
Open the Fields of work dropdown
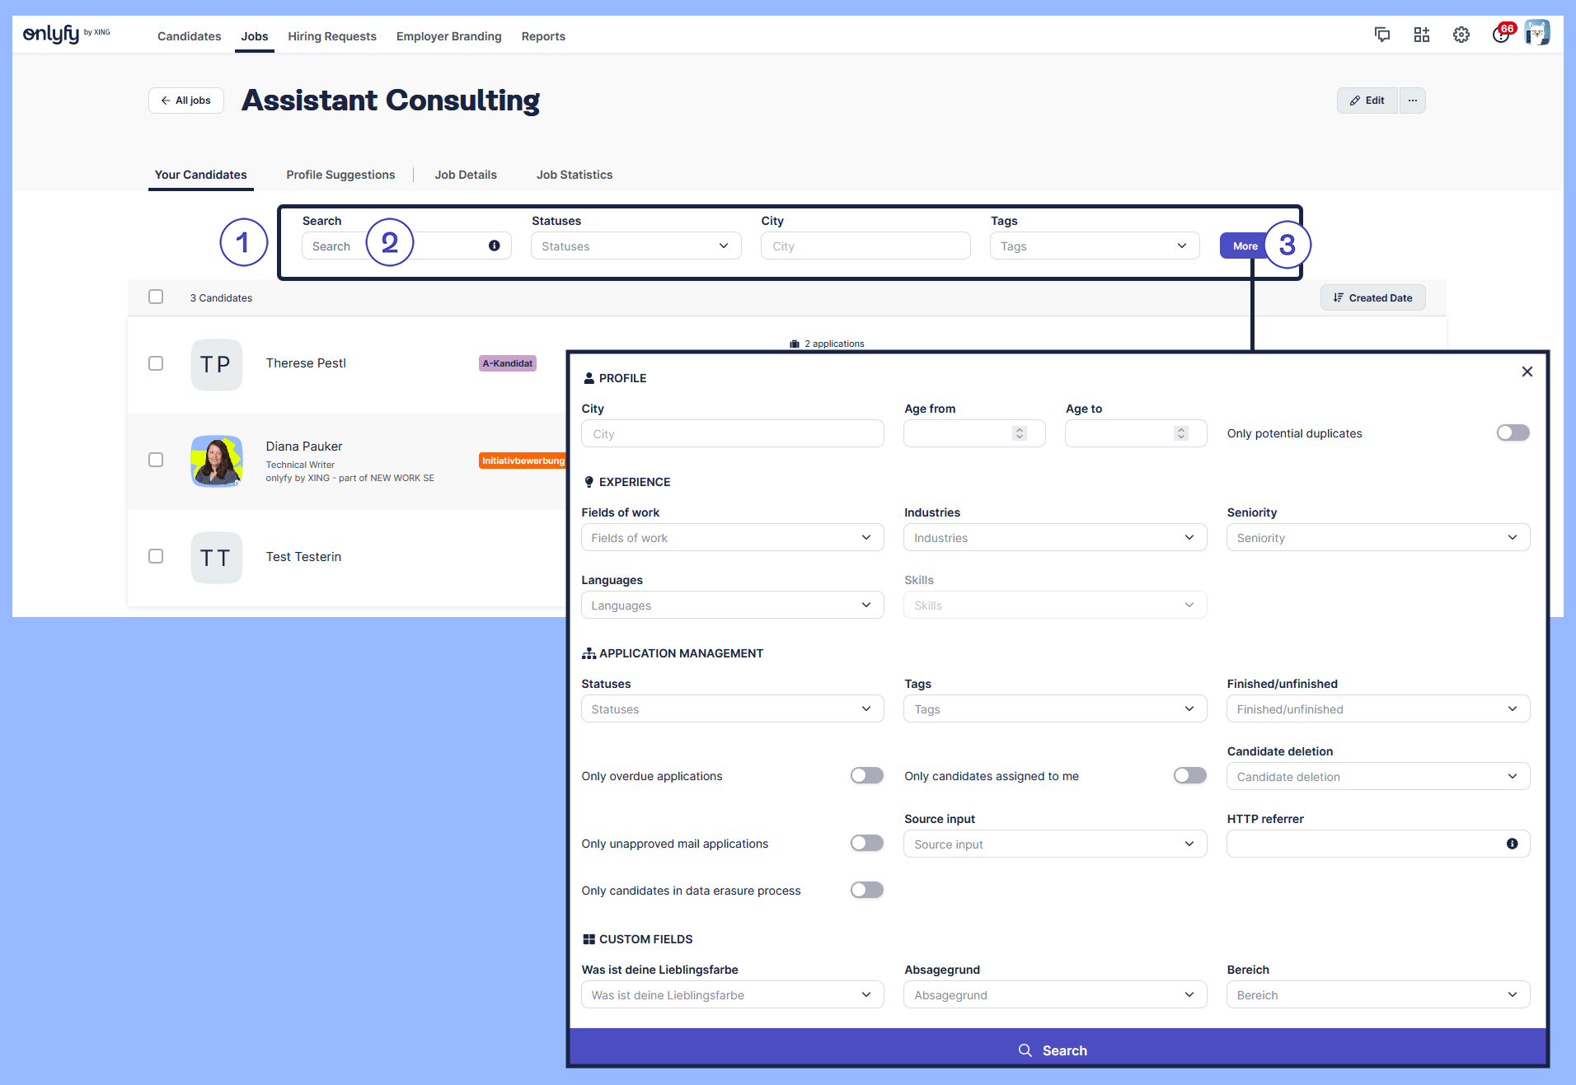tap(732, 538)
